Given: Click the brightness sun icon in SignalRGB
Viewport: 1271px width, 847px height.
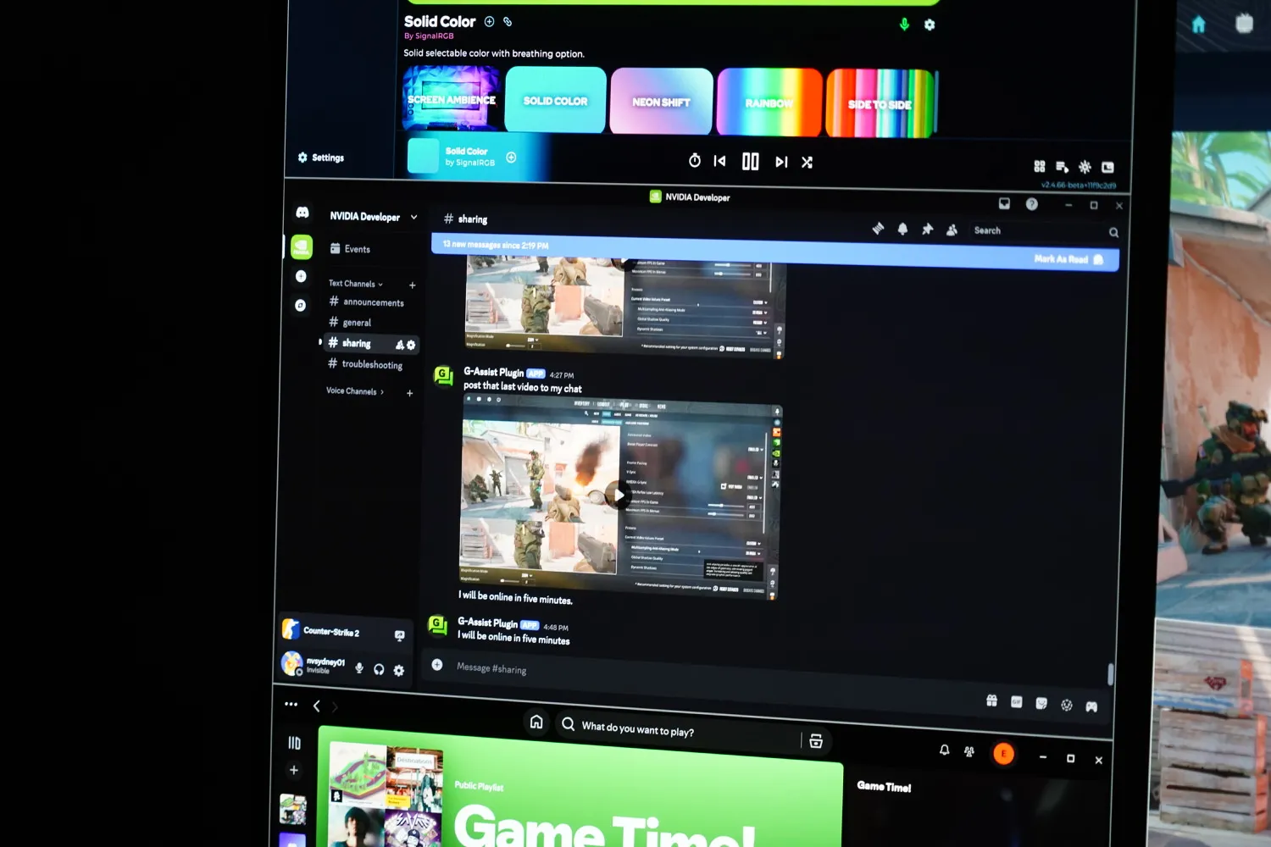Looking at the screenshot, I should [x=1085, y=168].
